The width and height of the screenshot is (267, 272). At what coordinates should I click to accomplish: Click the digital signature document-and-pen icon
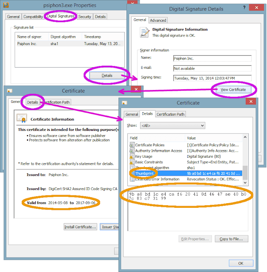tap(144, 32)
